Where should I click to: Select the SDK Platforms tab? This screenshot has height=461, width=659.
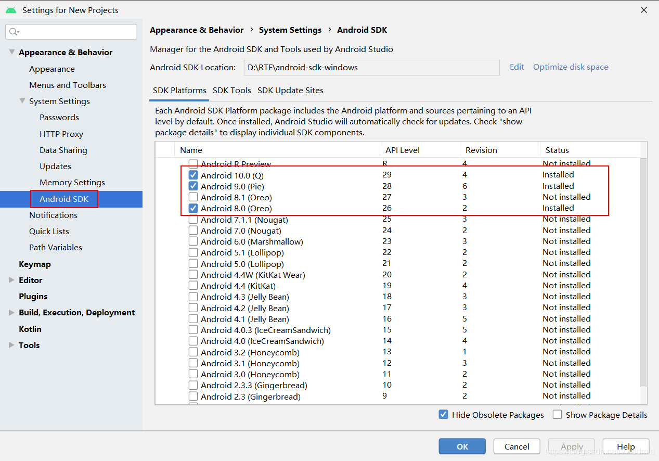pos(179,90)
